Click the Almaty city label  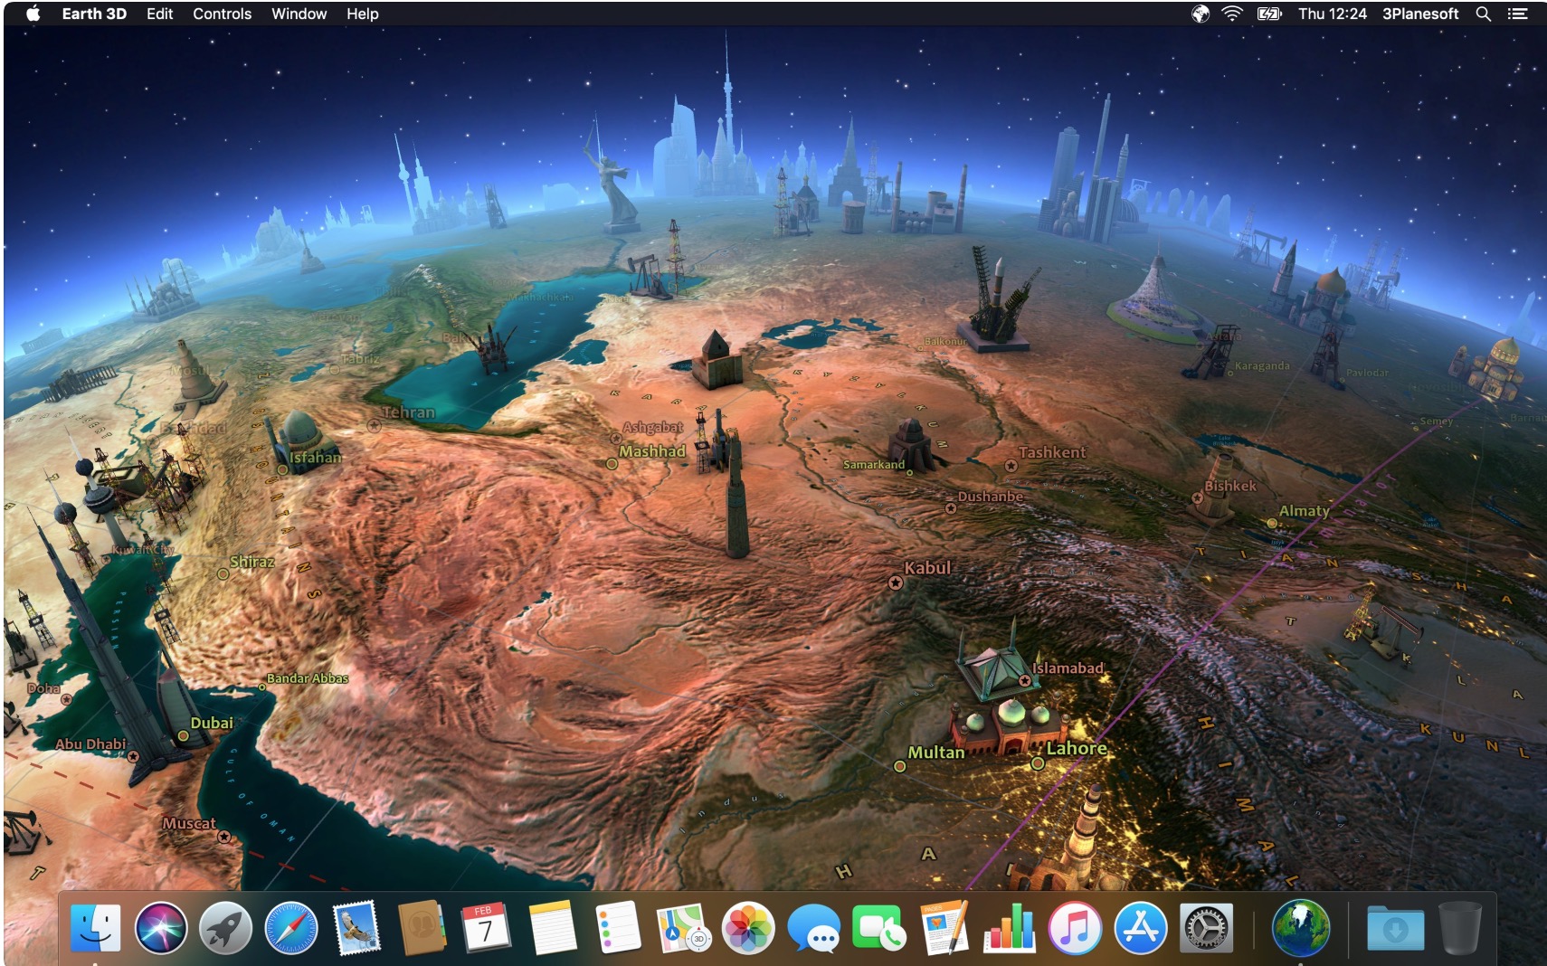click(1305, 511)
